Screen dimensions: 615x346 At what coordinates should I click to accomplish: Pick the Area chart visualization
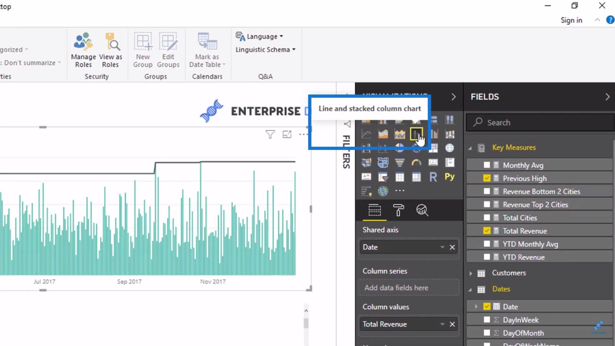(383, 134)
